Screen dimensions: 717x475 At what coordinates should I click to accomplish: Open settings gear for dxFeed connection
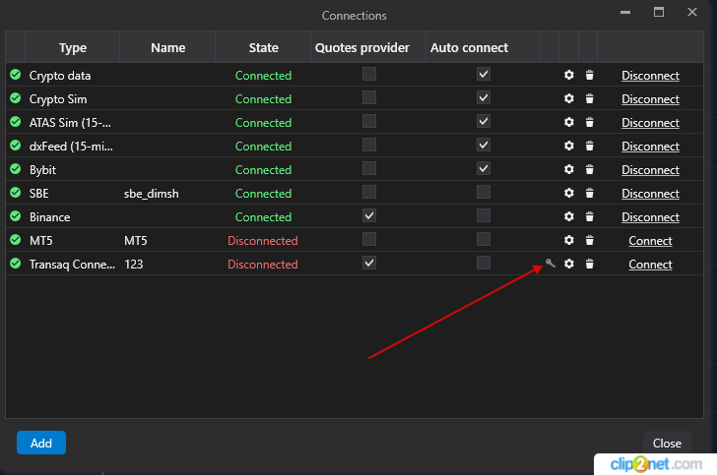pyautogui.click(x=569, y=146)
